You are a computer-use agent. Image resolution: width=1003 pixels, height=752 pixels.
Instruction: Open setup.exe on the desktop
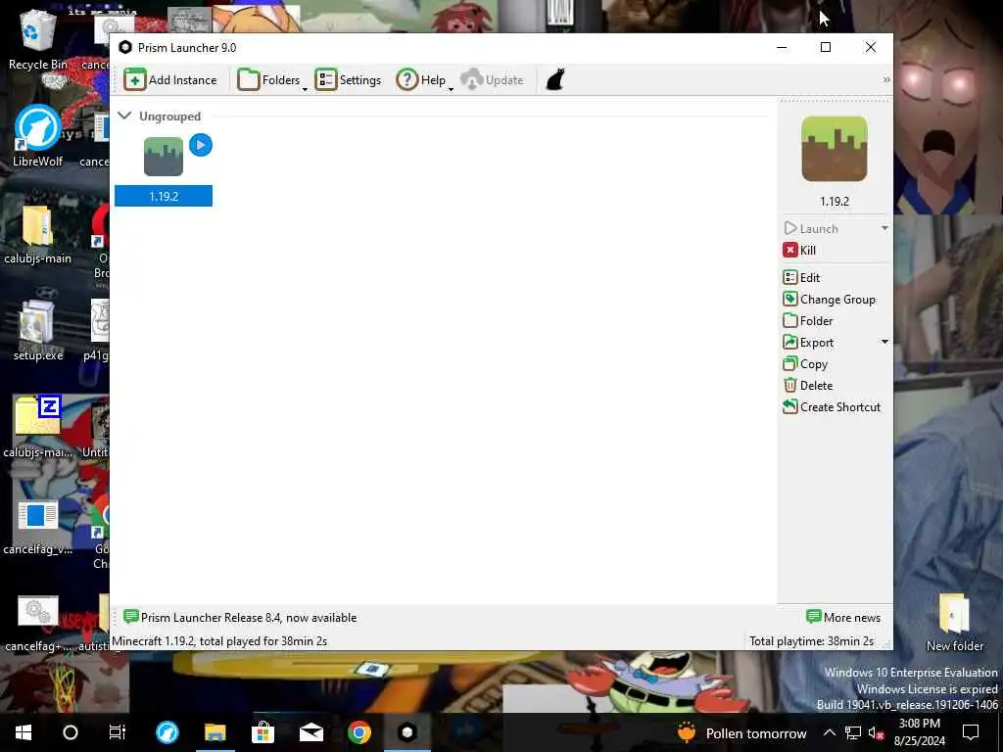[38, 331]
